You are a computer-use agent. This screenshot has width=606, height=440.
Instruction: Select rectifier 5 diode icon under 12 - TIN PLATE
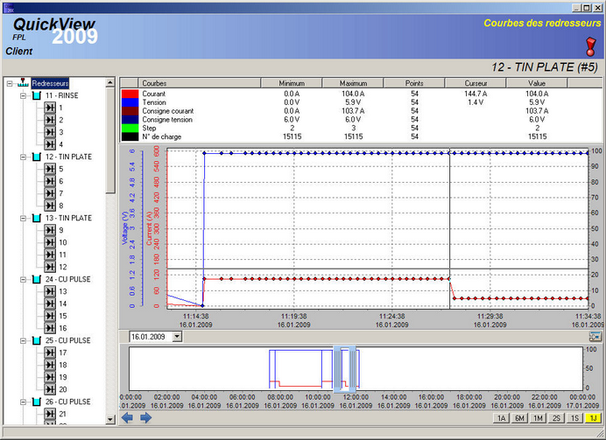click(x=50, y=169)
